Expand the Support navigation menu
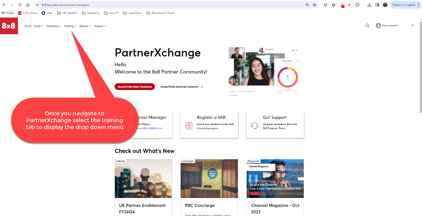The image size is (422, 216). [100, 26]
